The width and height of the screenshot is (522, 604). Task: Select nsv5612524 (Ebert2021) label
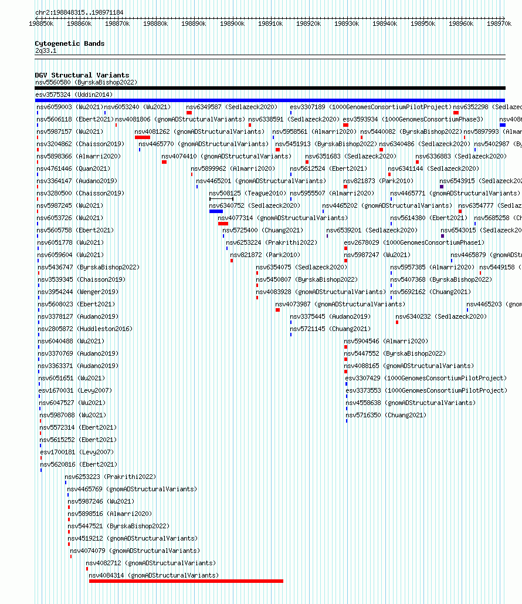coord(329,168)
